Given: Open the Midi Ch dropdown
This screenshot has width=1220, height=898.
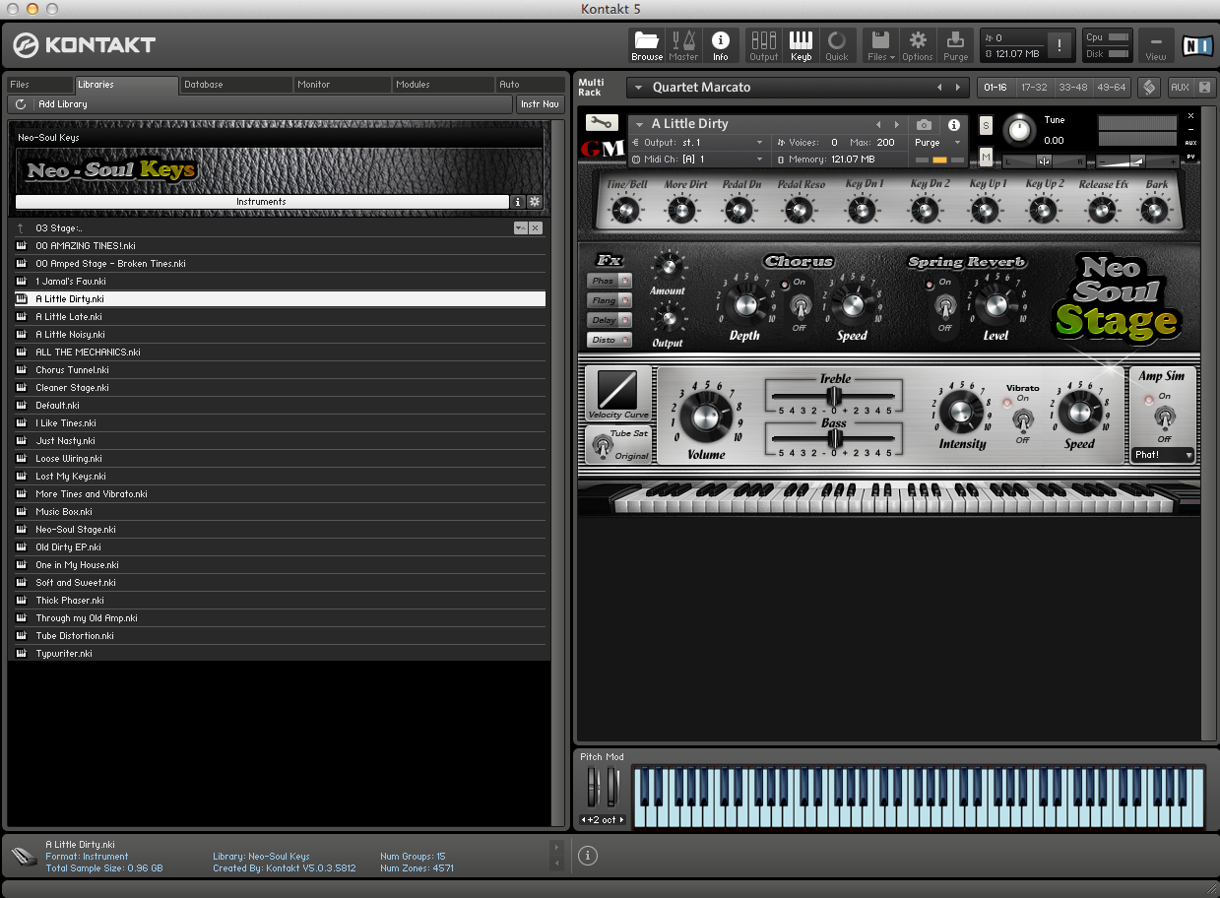Looking at the screenshot, I should click(x=759, y=159).
